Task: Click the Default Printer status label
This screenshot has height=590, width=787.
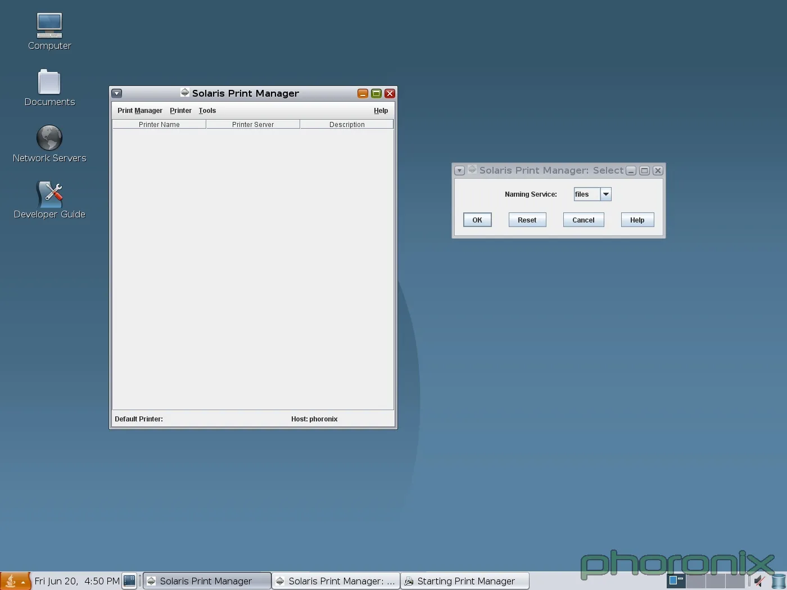Action: [139, 419]
